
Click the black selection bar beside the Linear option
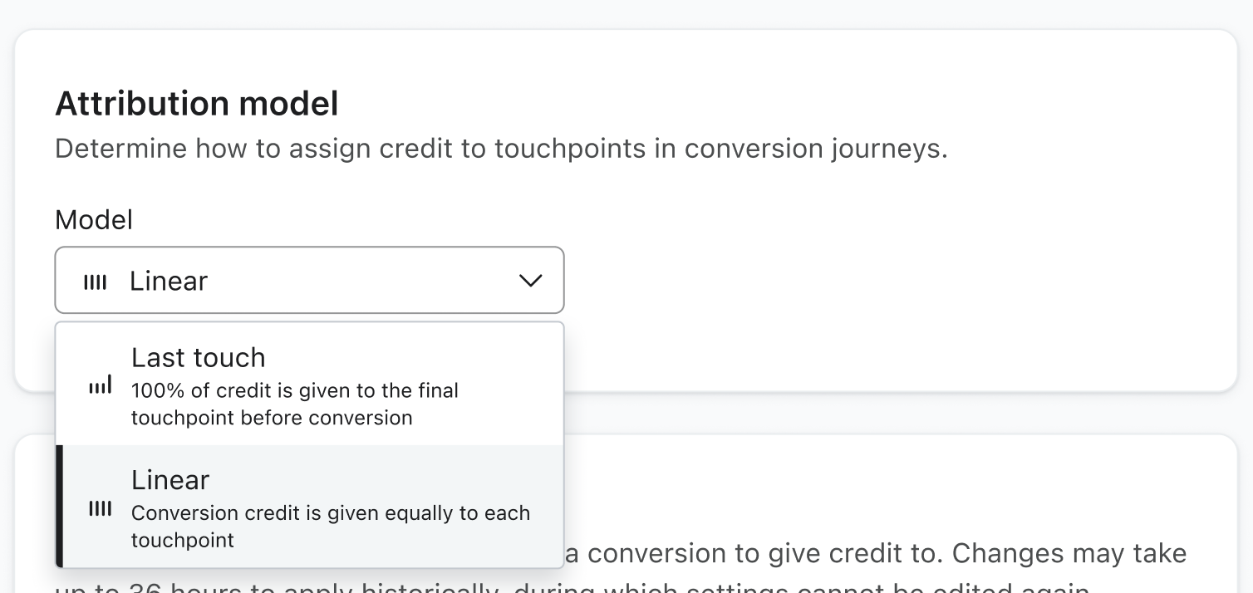pyautogui.click(x=59, y=507)
